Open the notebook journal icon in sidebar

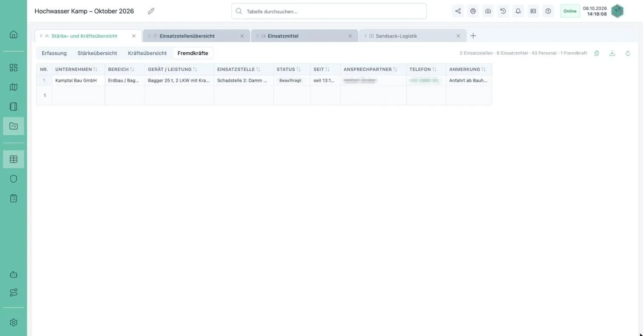[14, 107]
